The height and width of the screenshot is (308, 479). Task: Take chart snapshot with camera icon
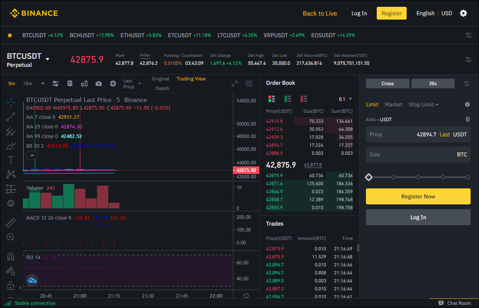(x=99, y=84)
